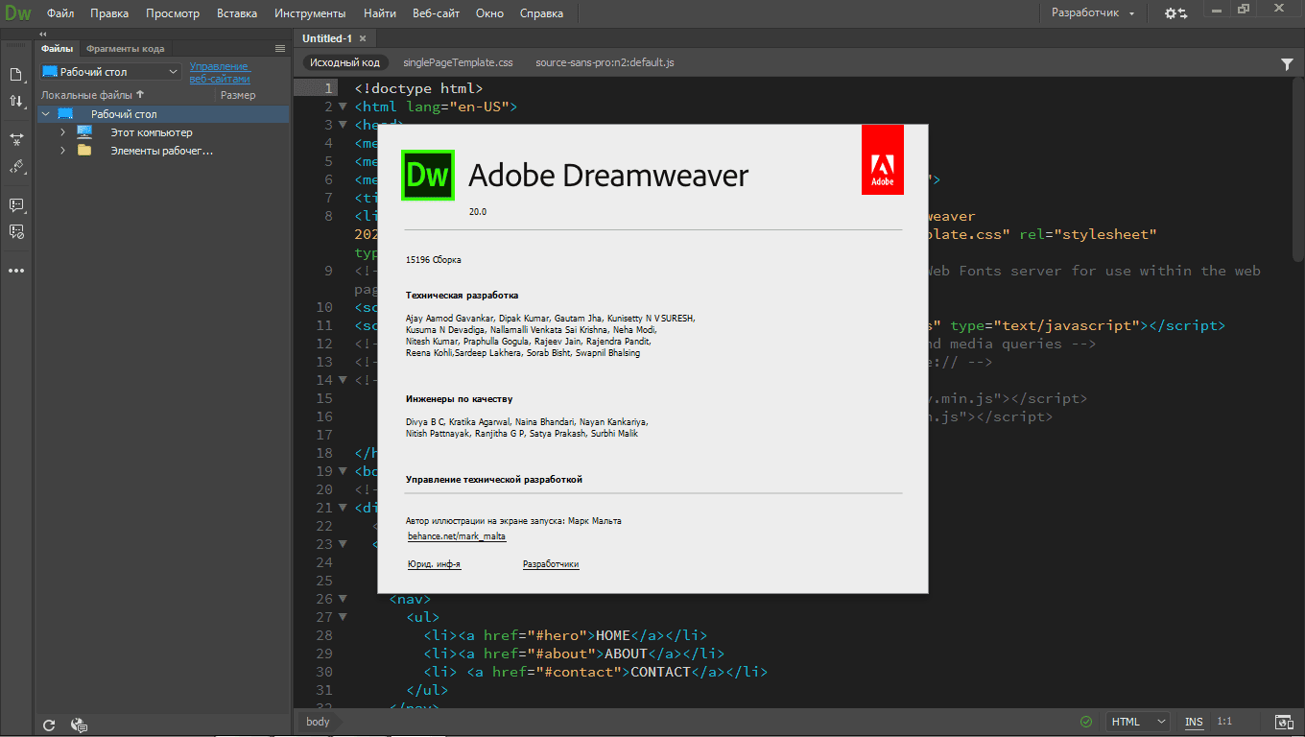This screenshot has height=737, width=1305.
Task: Click the Управление веб-сайтами link
Action: [x=220, y=73]
